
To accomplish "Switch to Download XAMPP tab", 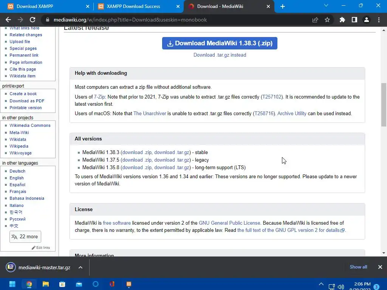I will tap(35, 6).
